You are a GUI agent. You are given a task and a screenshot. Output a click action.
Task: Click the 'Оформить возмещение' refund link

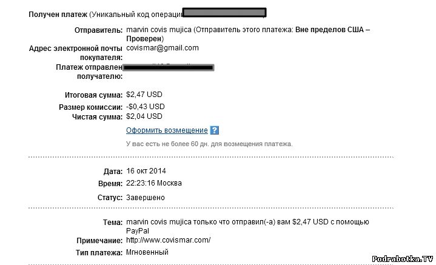click(167, 130)
